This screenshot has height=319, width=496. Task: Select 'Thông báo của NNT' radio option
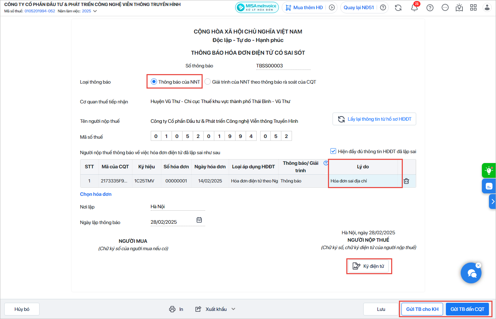154,82
